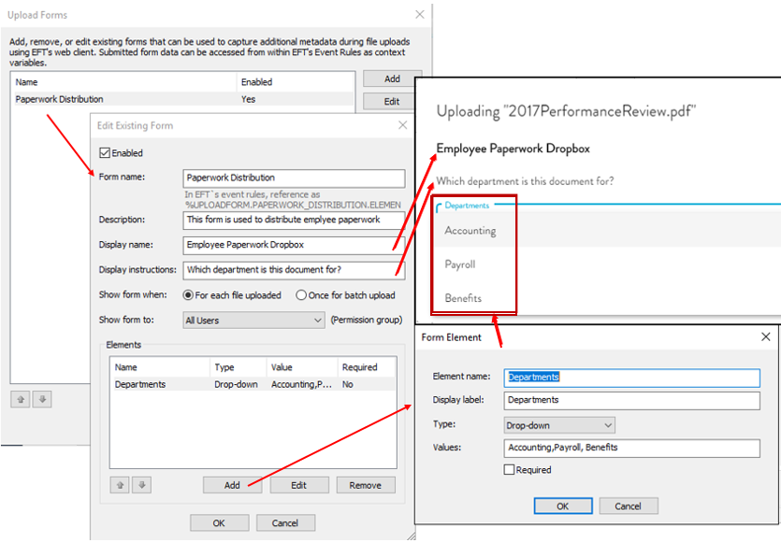Click into the Display instructions field

294,270
